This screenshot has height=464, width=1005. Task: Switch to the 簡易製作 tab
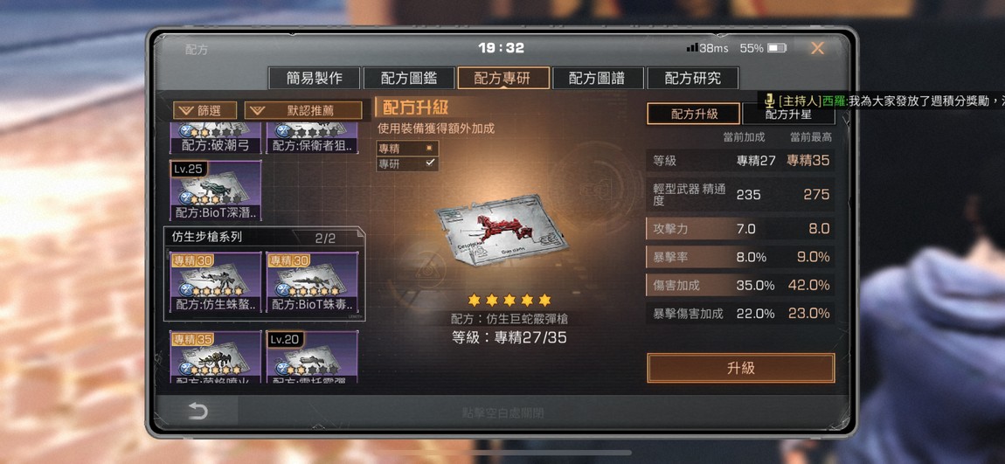click(x=314, y=78)
